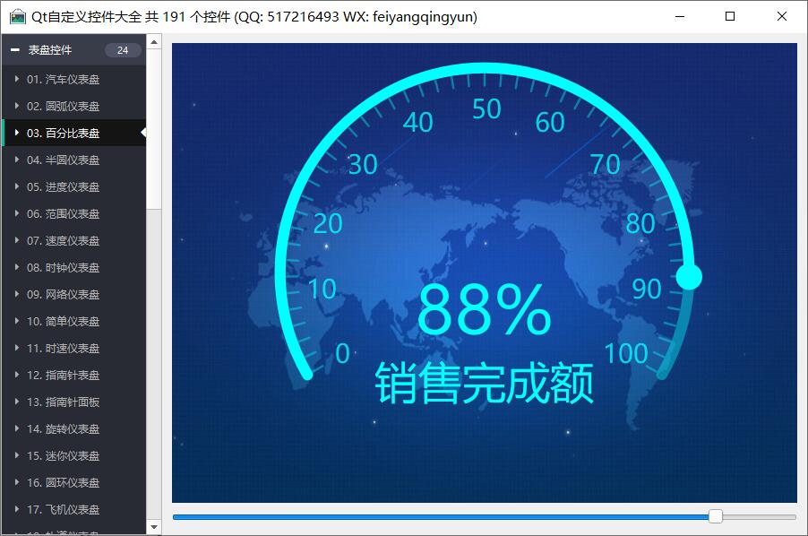Click the arrow icon beside 16. 圆环仪表盘
808x536 pixels.
(17, 483)
